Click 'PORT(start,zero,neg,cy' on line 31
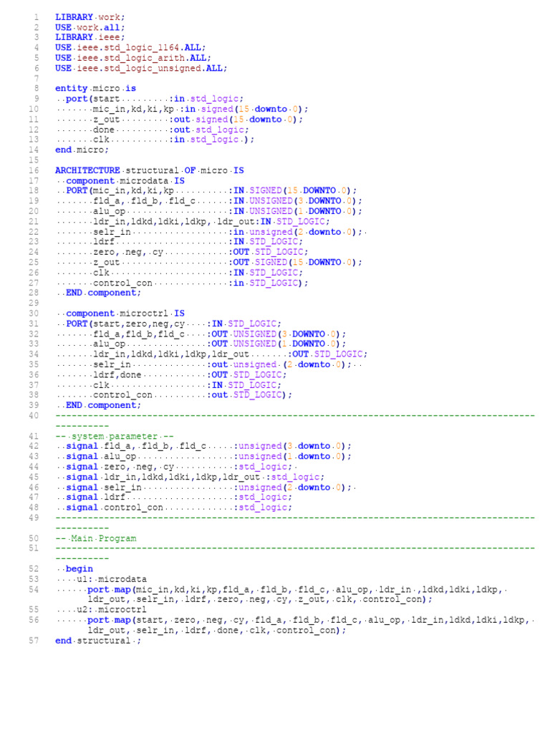 click(125, 324)
